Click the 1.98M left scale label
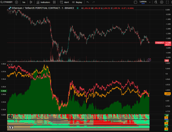 click(x=3, y=64)
